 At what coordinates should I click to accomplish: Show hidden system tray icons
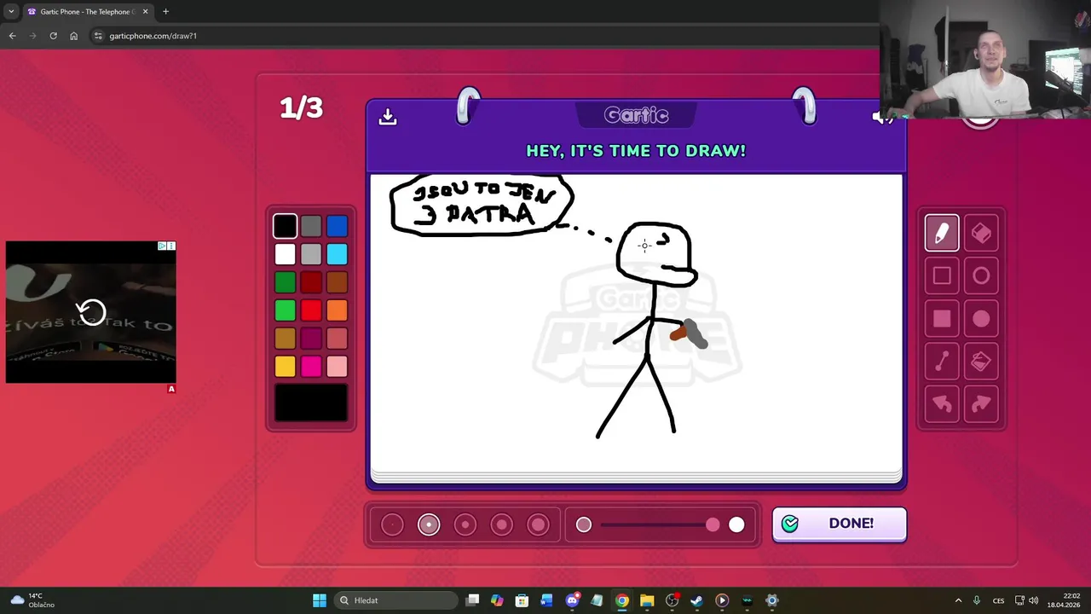tap(958, 600)
